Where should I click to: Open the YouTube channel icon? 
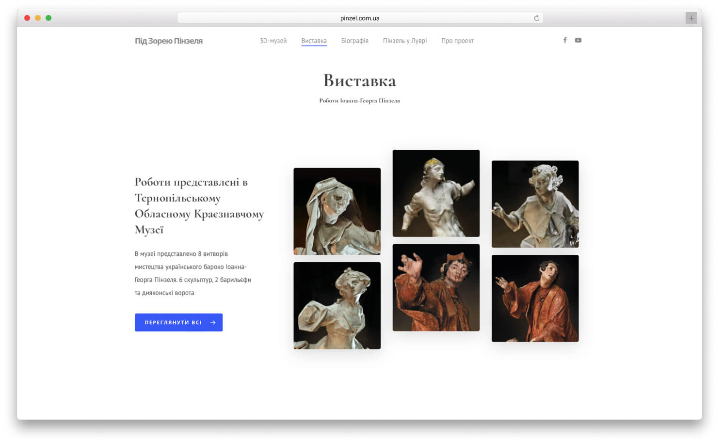point(578,40)
